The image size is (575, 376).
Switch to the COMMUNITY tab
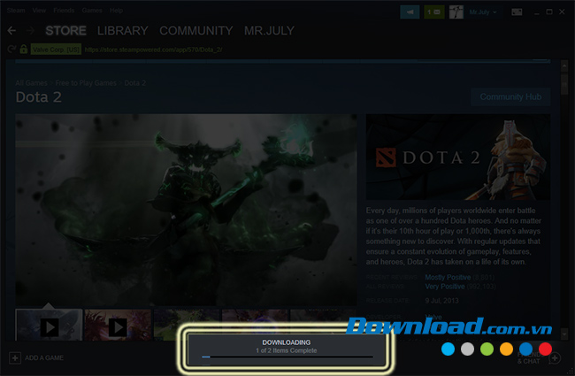pyautogui.click(x=196, y=30)
